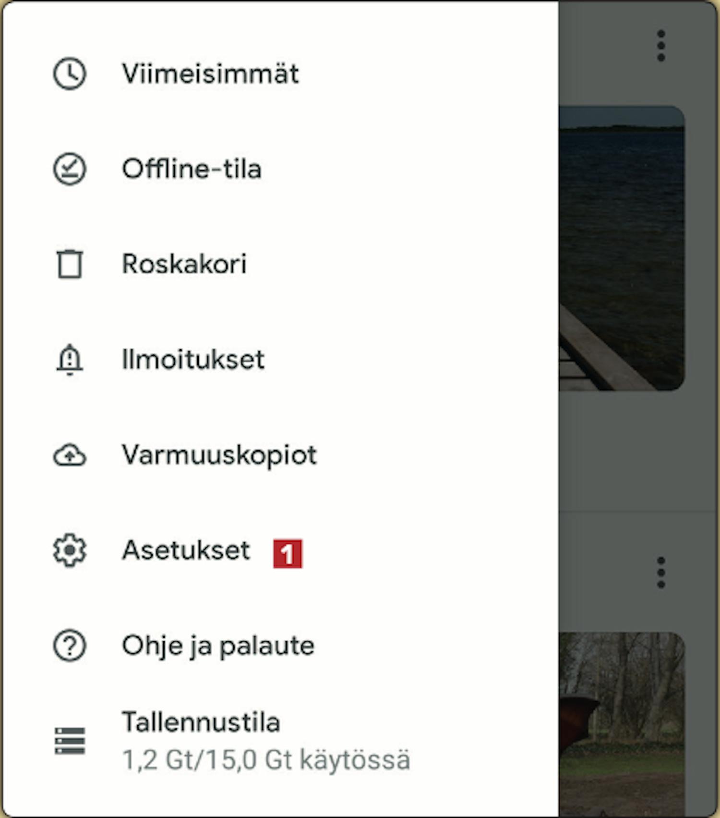
Task: Click the offline checkmark circle icon
Action: point(70,169)
